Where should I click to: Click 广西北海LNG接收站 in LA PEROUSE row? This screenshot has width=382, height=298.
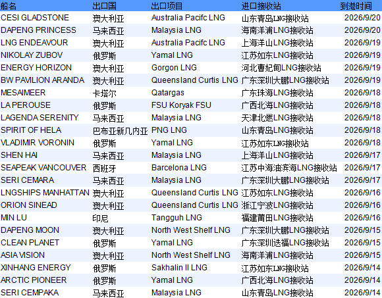point(277,105)
